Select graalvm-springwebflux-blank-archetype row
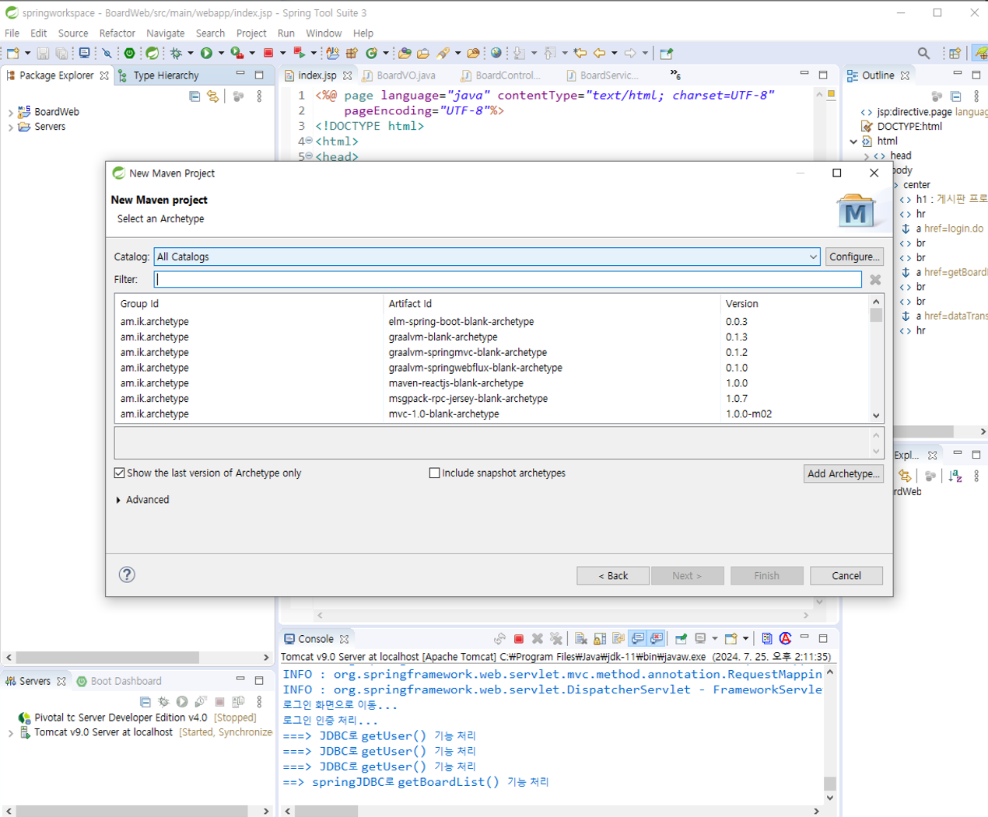Screen dimensions: 988x817 [x=492, y=368]
